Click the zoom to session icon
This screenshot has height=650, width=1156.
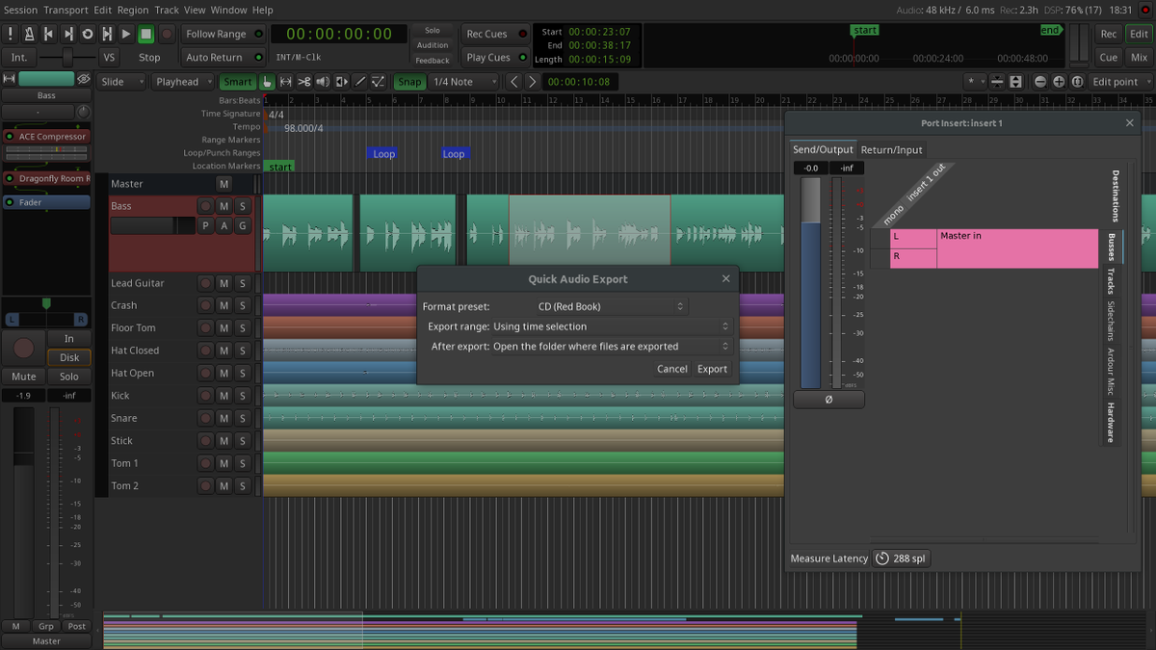point(1077,82)
